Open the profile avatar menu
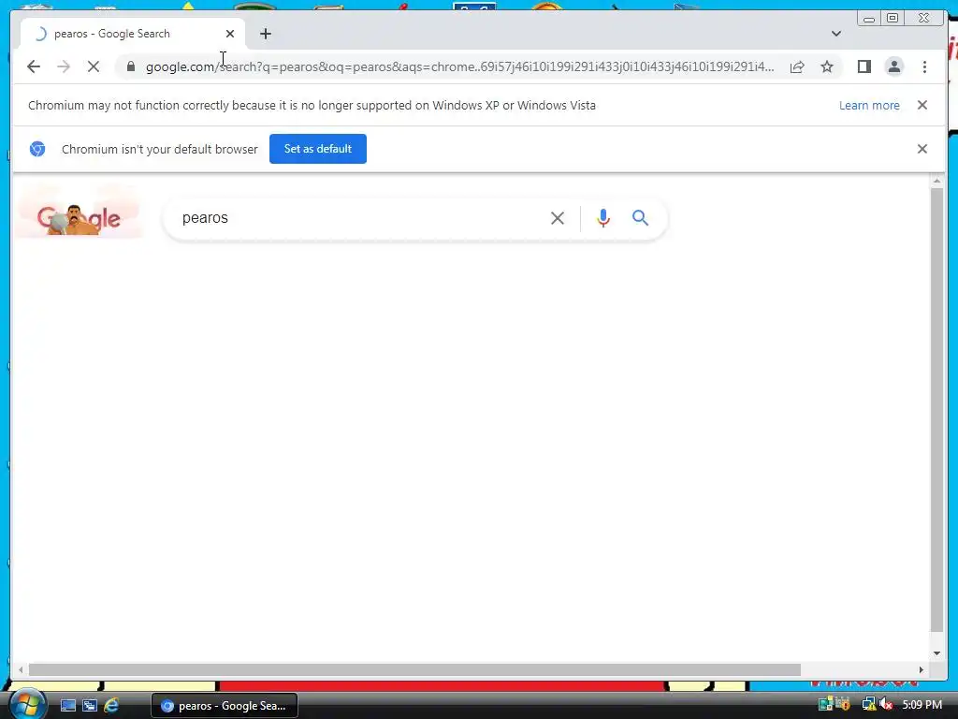This screenshot has height=719, width=958. (893, 66)
